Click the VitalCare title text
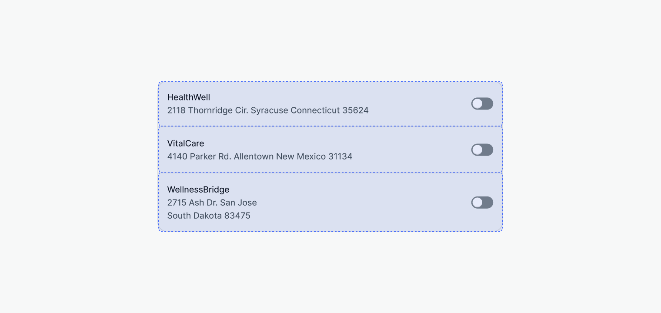The height and width of the screenshot is (313, 661). point(185,143)
